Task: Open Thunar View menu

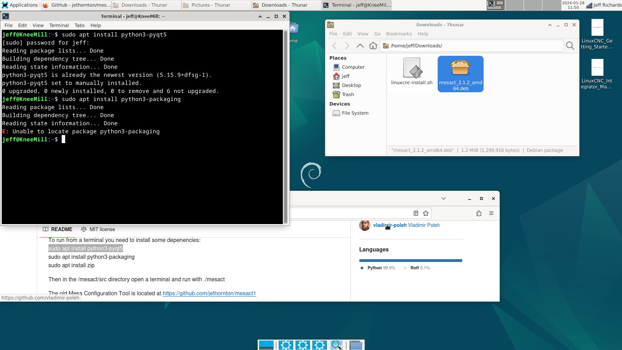Action: click(363, 34)
